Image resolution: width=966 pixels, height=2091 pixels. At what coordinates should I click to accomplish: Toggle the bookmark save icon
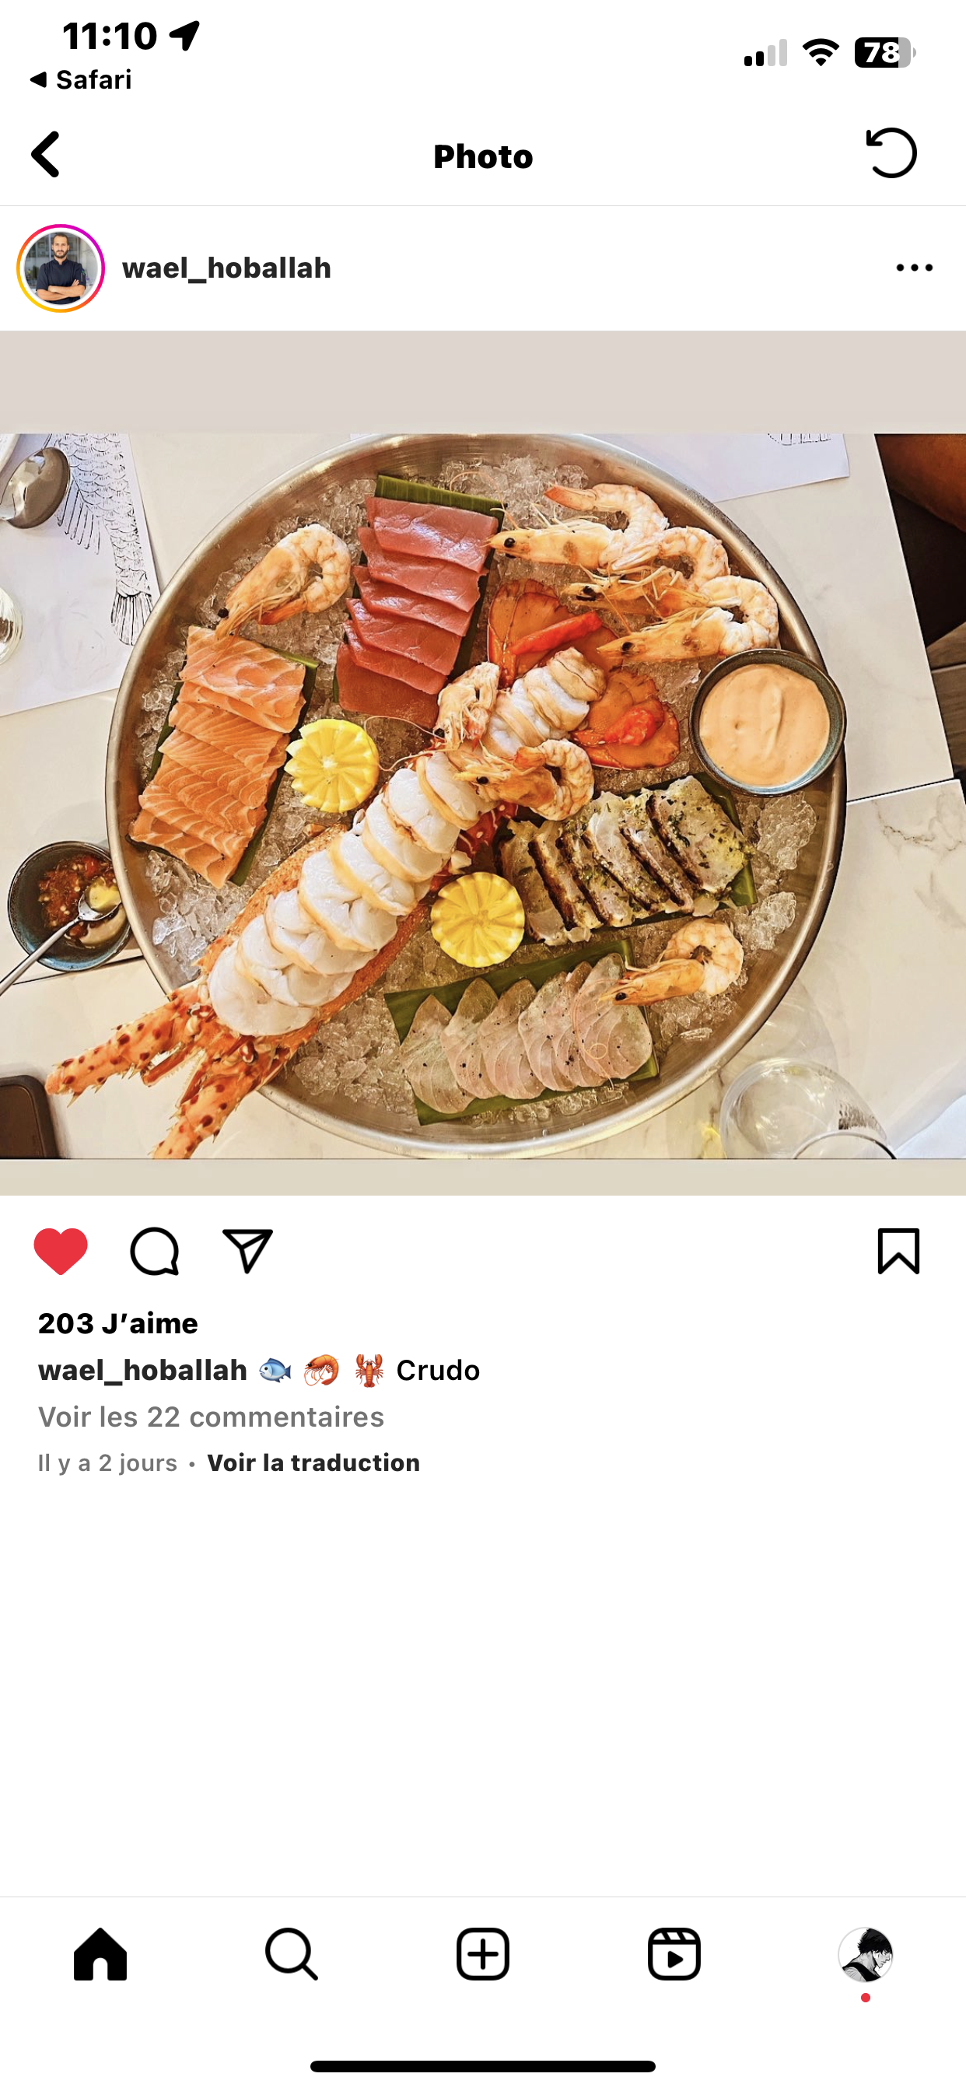pos(898,1251)
